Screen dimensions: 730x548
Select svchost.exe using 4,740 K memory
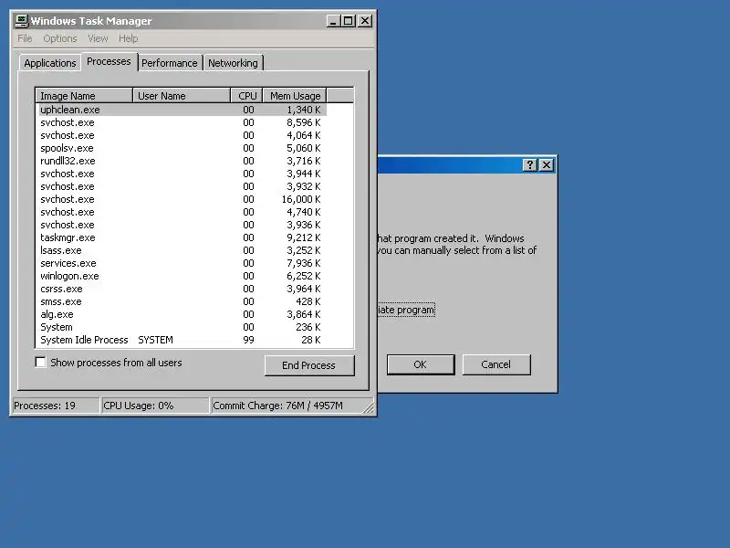[x=181, y=212]
